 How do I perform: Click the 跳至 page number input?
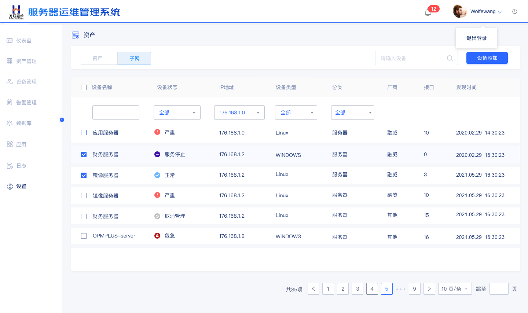tap(499, 289)
